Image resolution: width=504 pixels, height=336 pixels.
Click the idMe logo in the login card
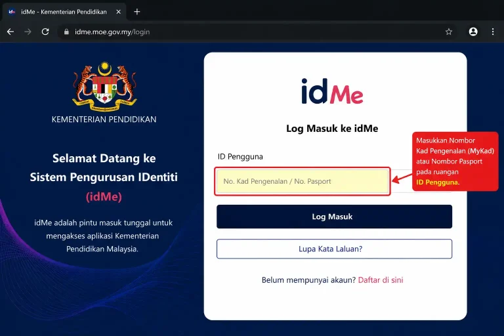coord(332,91)
